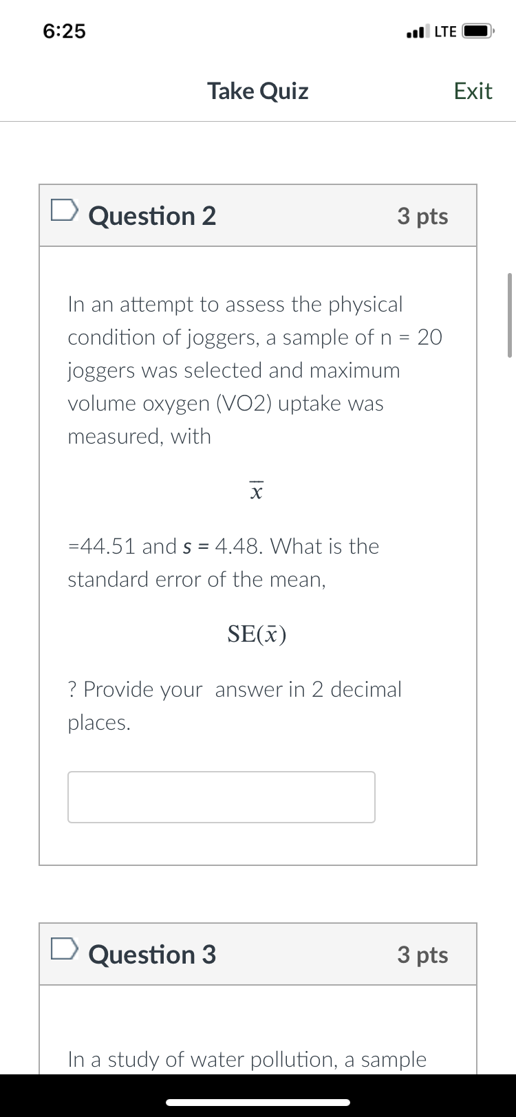The image size is (516, 1117).
Task: Select the Question 3 text about water pollution
Action: (247, 1060)
